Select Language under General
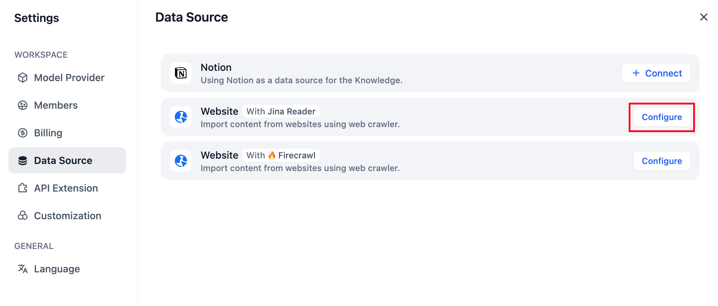 click(x=57, y=269)
